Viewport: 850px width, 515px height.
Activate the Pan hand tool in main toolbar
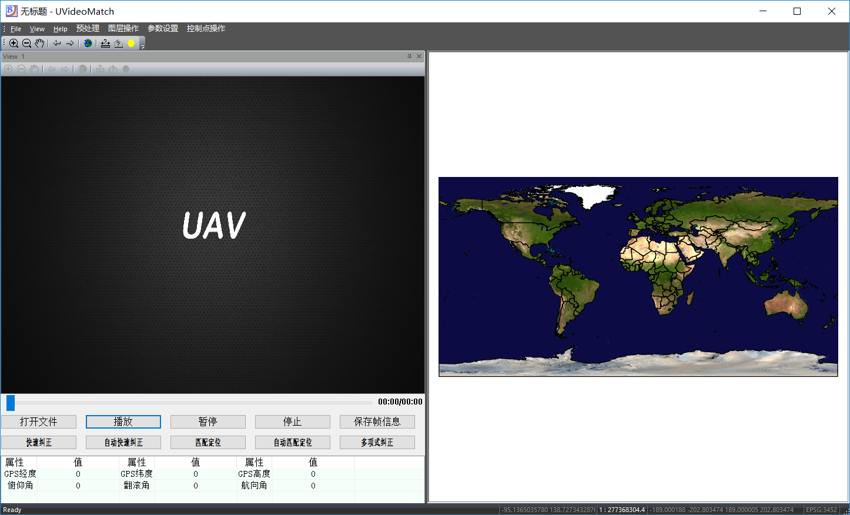point(39,43)
